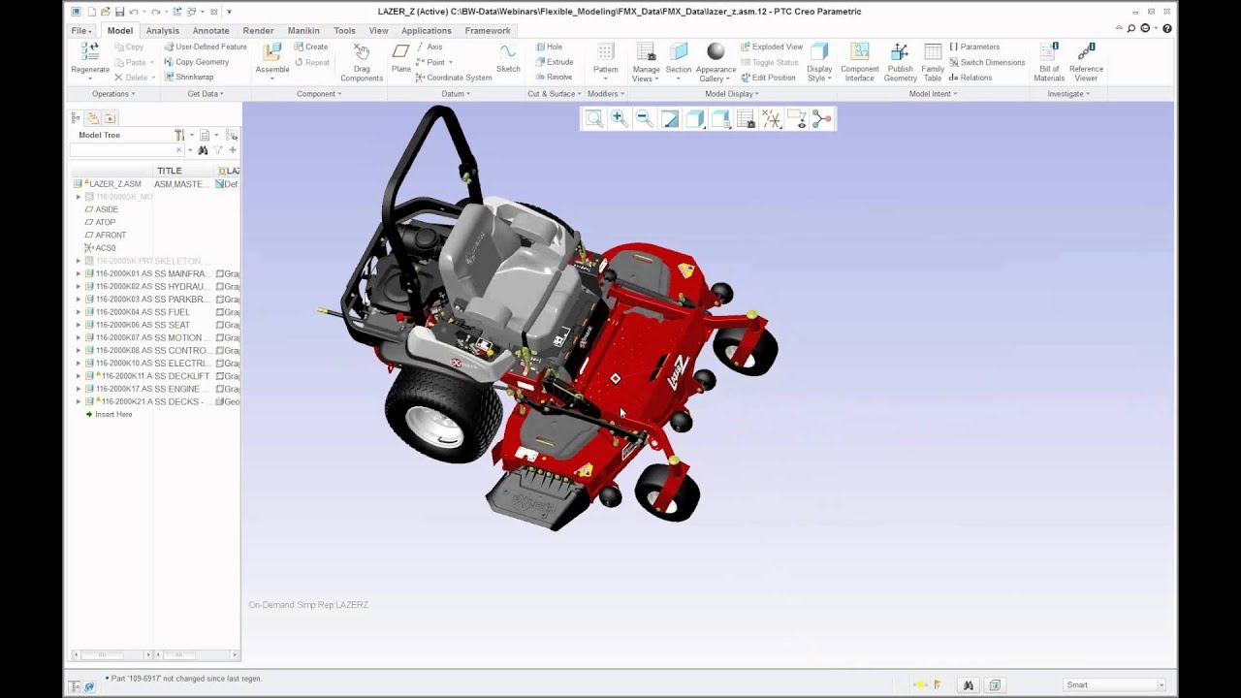Toggle Exploded View
Image resolution: width=1241 pixels, height=698 pixels.
click(x=772, y=47)
